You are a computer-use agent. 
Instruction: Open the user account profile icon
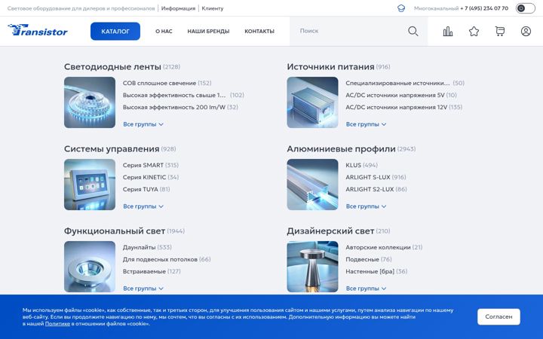pos(526,31)
